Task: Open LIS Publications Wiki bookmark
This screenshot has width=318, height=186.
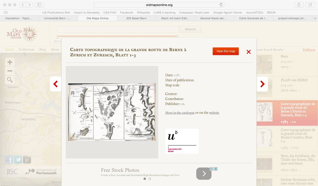Action: [x=56, y=12]
